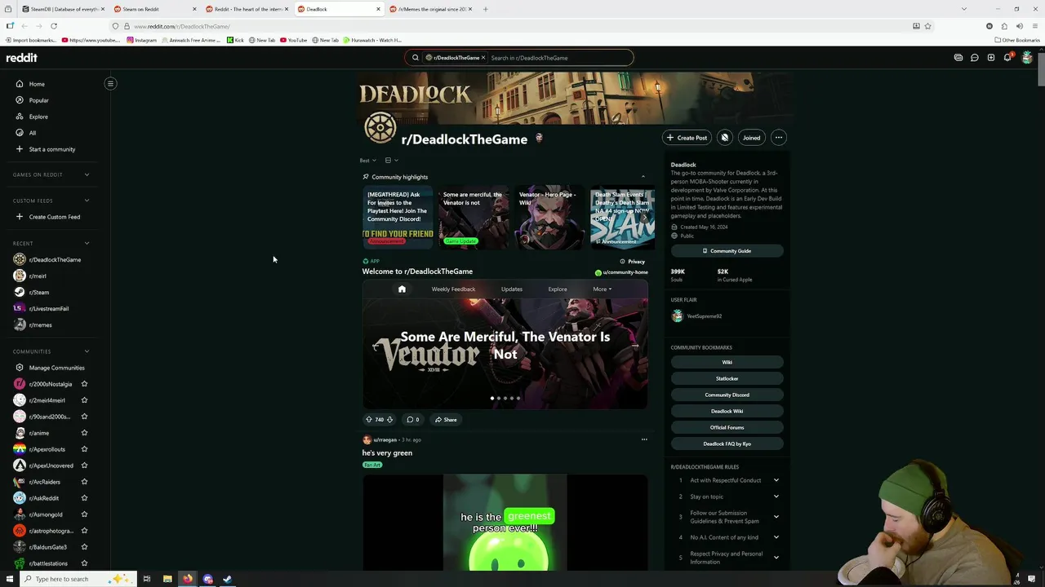Collapse the Community highlights section
The height and width of the screenshot is (587, 1045).
[643, 177]
